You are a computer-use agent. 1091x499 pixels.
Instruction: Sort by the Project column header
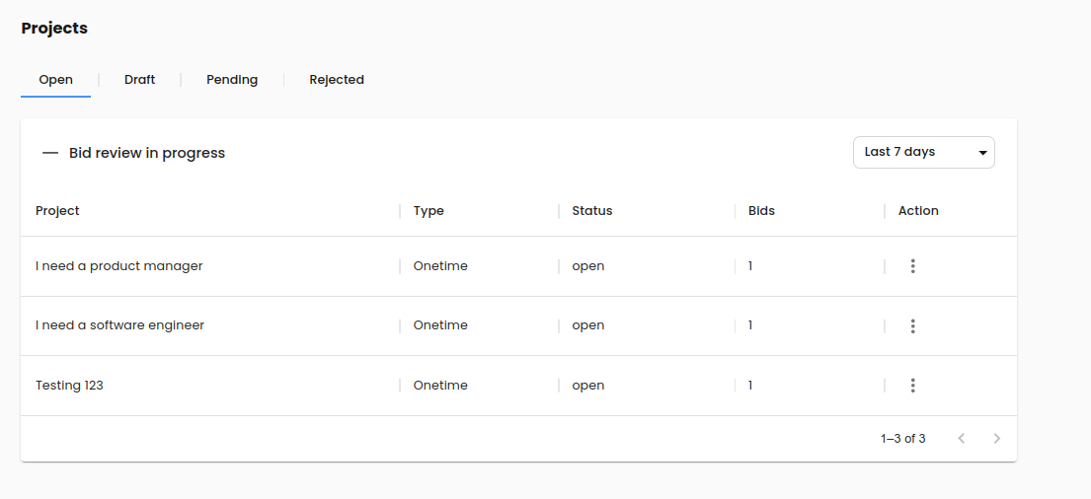tap(57, 211)
